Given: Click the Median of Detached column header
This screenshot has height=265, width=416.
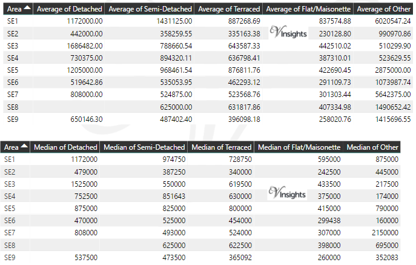Looking at the screenshot, I should 65,147.
